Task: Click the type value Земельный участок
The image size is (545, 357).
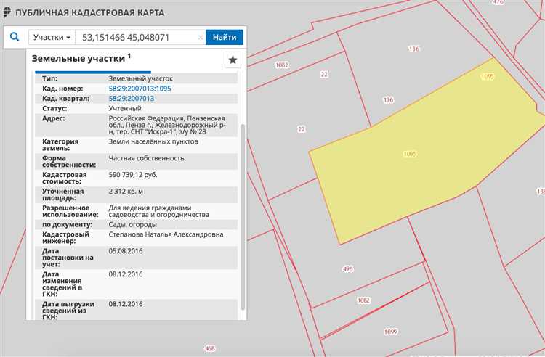Action: click(141, 79)
